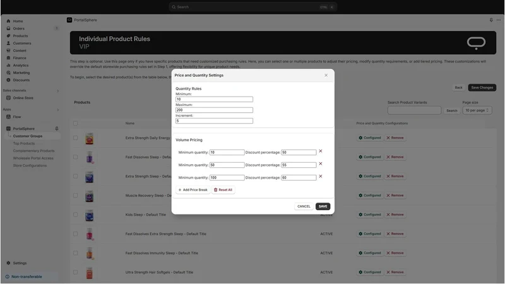Viewport: 505px width, 284px height.
Task: Click the Reset All button
Action: 223,190
